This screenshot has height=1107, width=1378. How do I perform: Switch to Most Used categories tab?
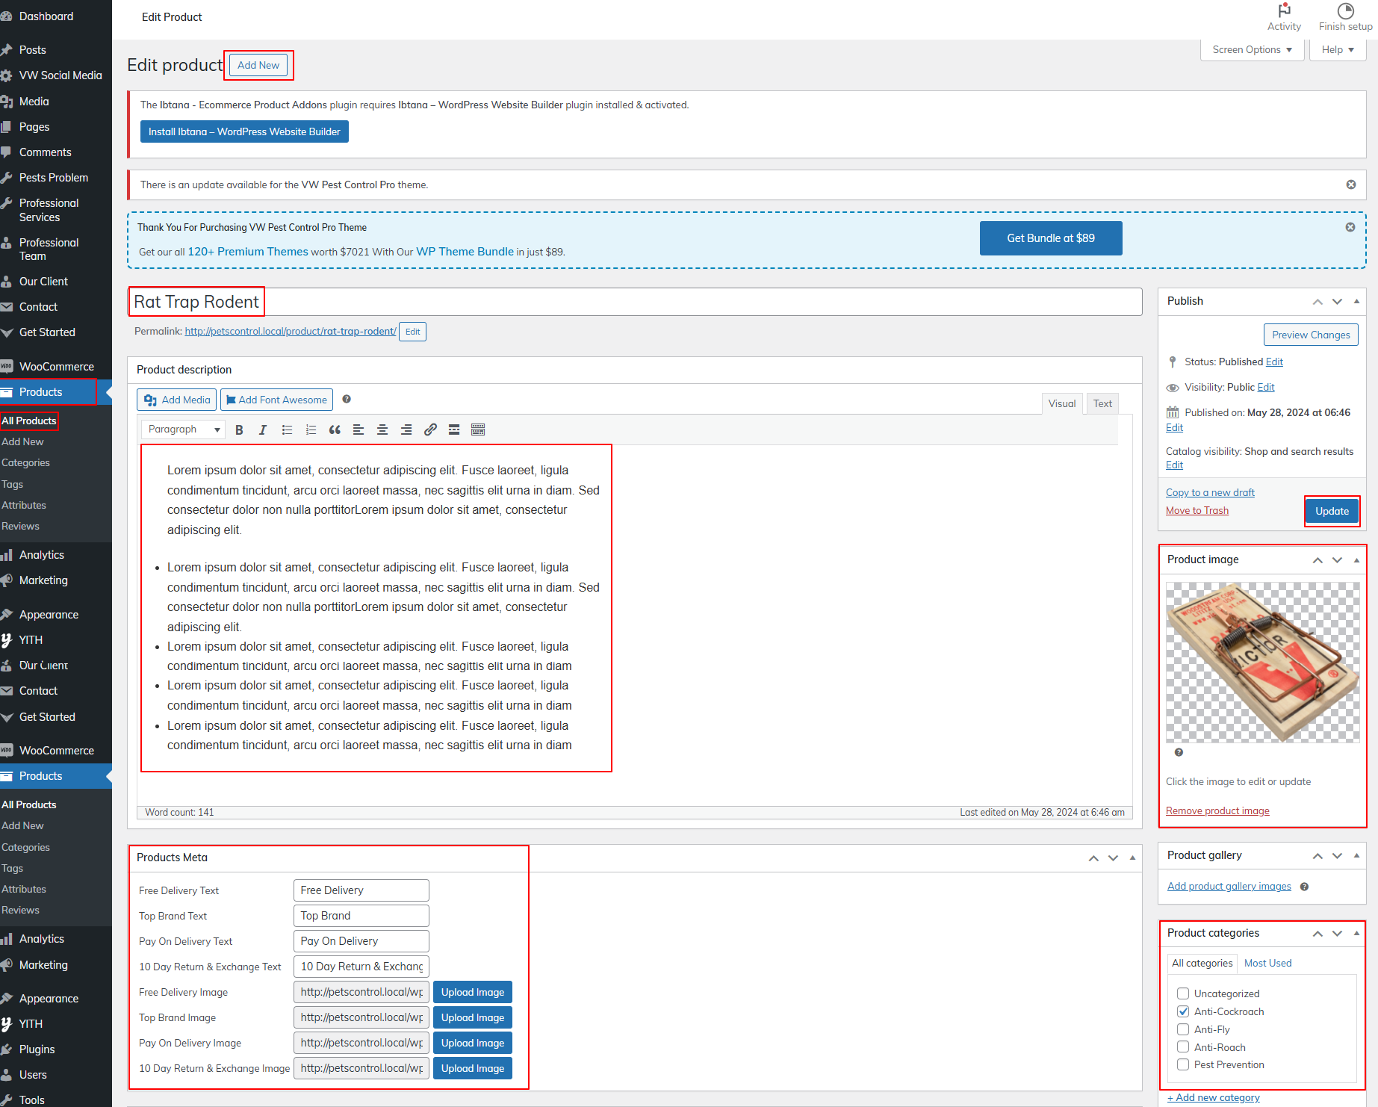coord(1267,963)
